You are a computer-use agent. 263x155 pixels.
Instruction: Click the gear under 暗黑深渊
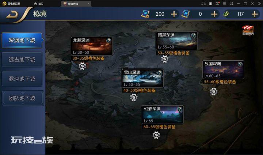pos(164,59)
